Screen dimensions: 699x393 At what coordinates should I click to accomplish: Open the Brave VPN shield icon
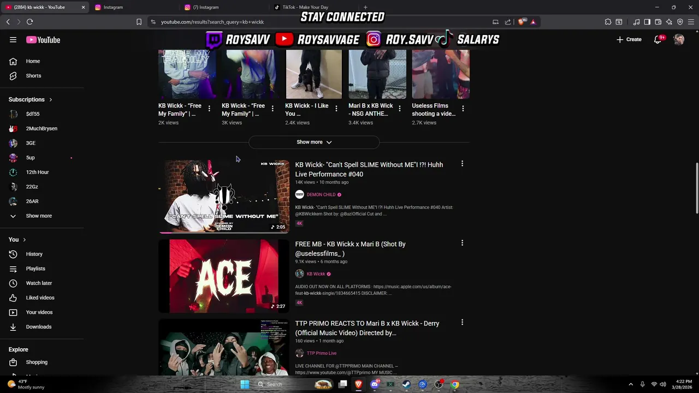coord(680,22)
